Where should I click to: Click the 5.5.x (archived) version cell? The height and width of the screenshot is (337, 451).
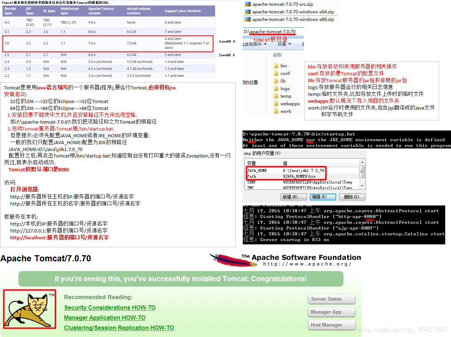[x=100, y=62]
